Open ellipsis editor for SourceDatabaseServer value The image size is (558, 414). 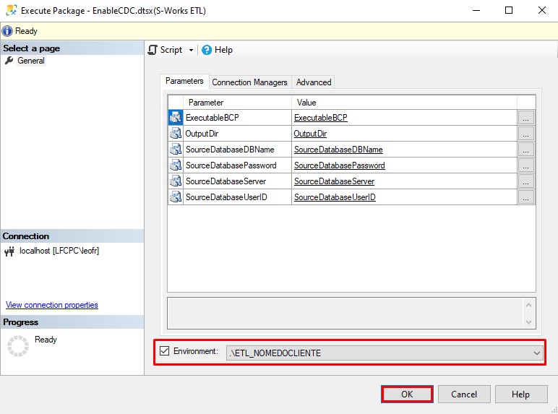(526, 181)
